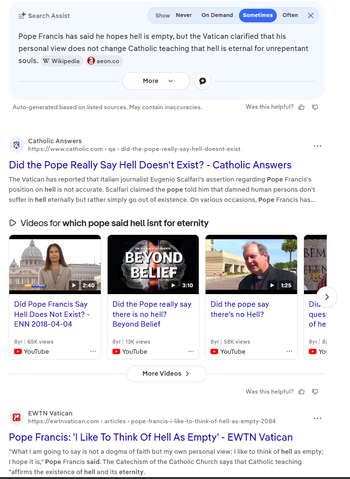Open 'Did the pope say there's no Hell?' title
The image size is (350, 479).
(240, 309)
